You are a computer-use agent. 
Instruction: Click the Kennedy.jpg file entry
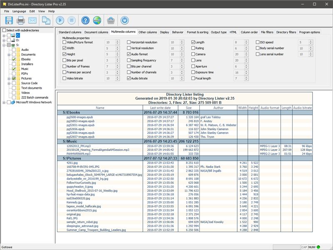74,202
